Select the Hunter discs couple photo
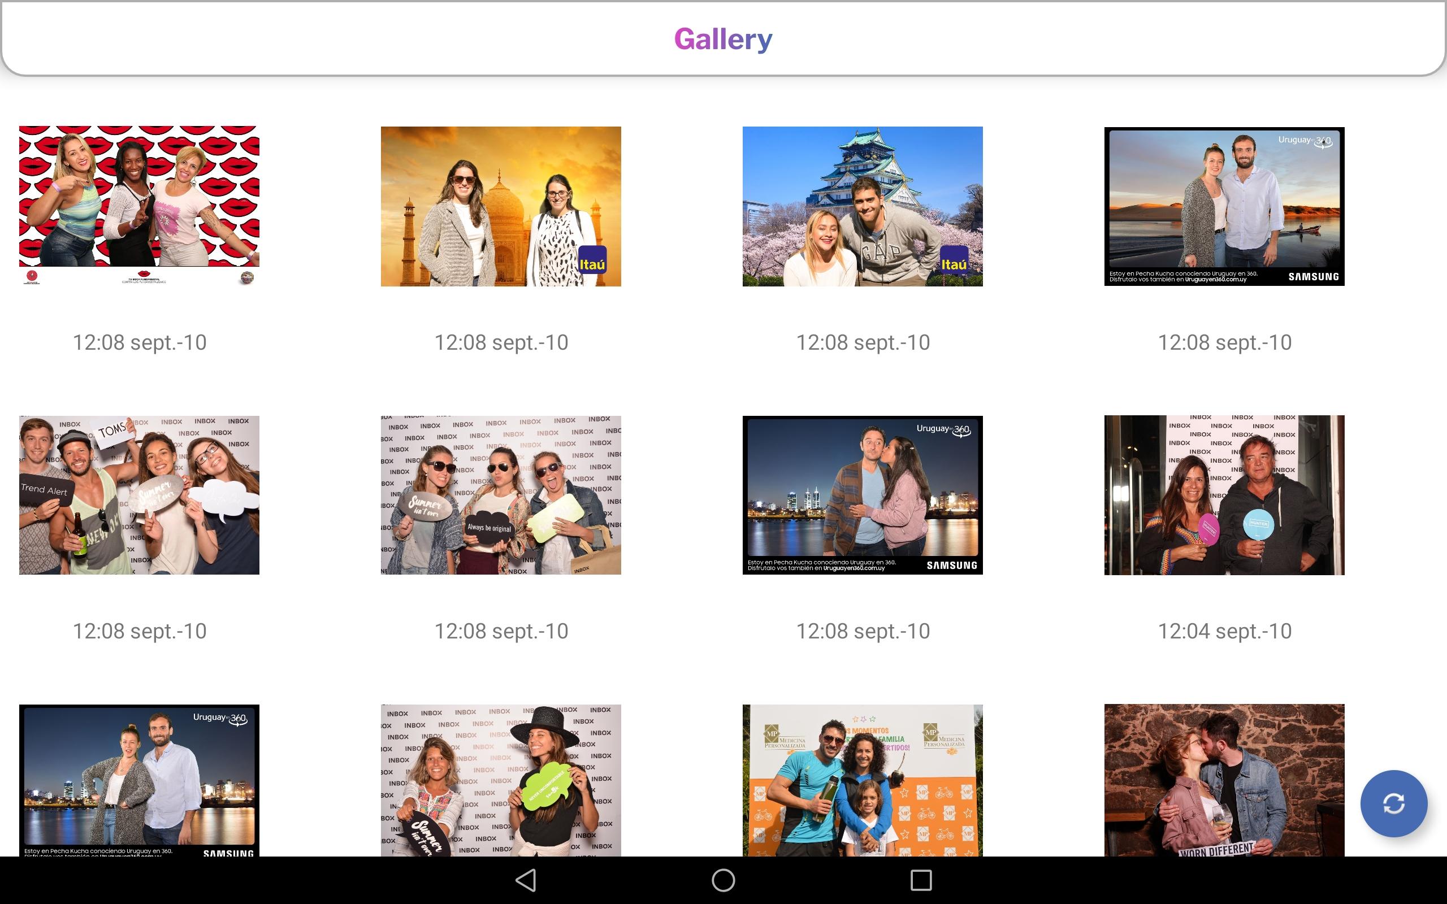The height and width of the screenshot is (904, 1447). pos(1224,495)
